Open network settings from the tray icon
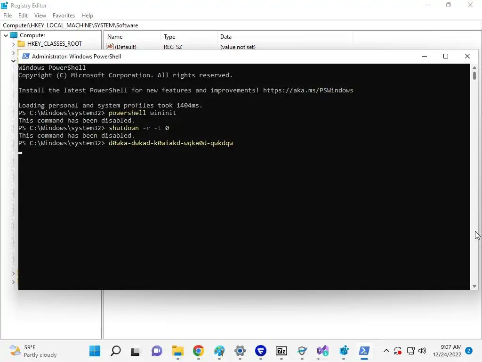Viewport: 482px width, 362px height. tap(410, 351)
